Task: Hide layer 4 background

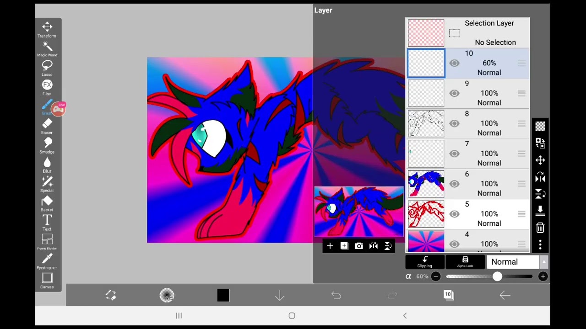Action: click(454, 244)
